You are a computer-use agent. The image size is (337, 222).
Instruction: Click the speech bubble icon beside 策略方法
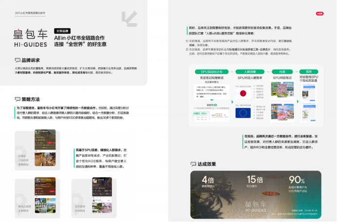tap(18, 99)
